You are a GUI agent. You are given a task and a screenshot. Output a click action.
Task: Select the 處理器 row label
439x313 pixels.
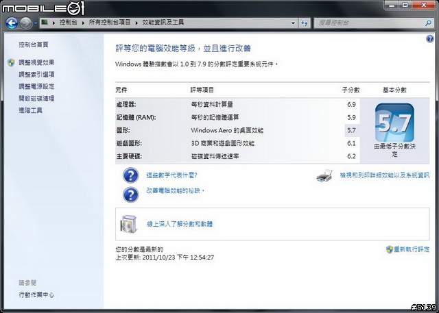[x=126, y=105]
